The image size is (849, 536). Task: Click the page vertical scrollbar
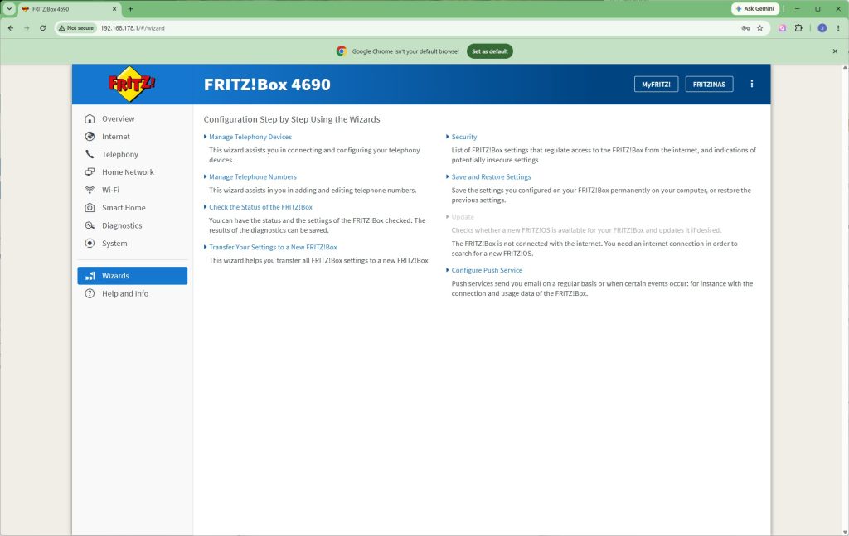[845, 300]
